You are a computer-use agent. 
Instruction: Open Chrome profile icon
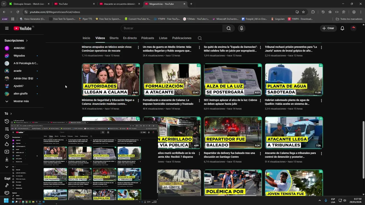[x=354, y=12]
